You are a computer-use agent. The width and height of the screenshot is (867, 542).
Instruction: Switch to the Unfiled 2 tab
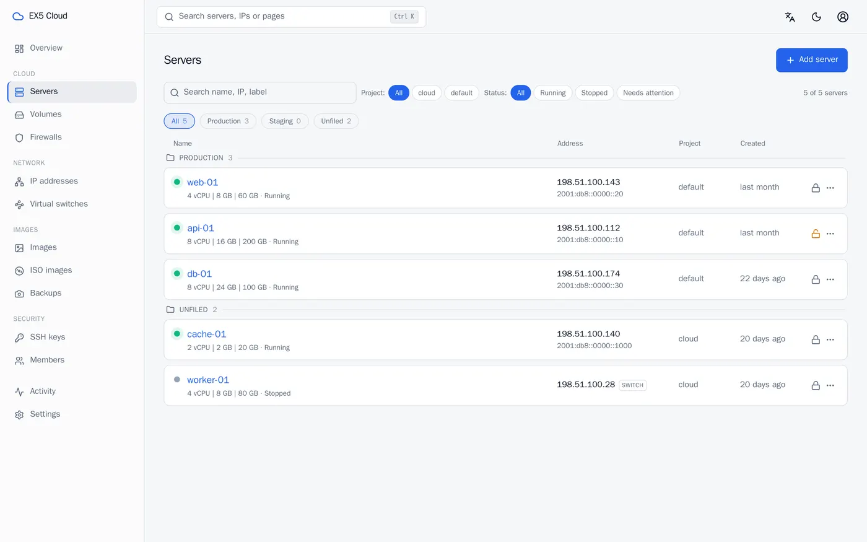(x=336, y=121)
